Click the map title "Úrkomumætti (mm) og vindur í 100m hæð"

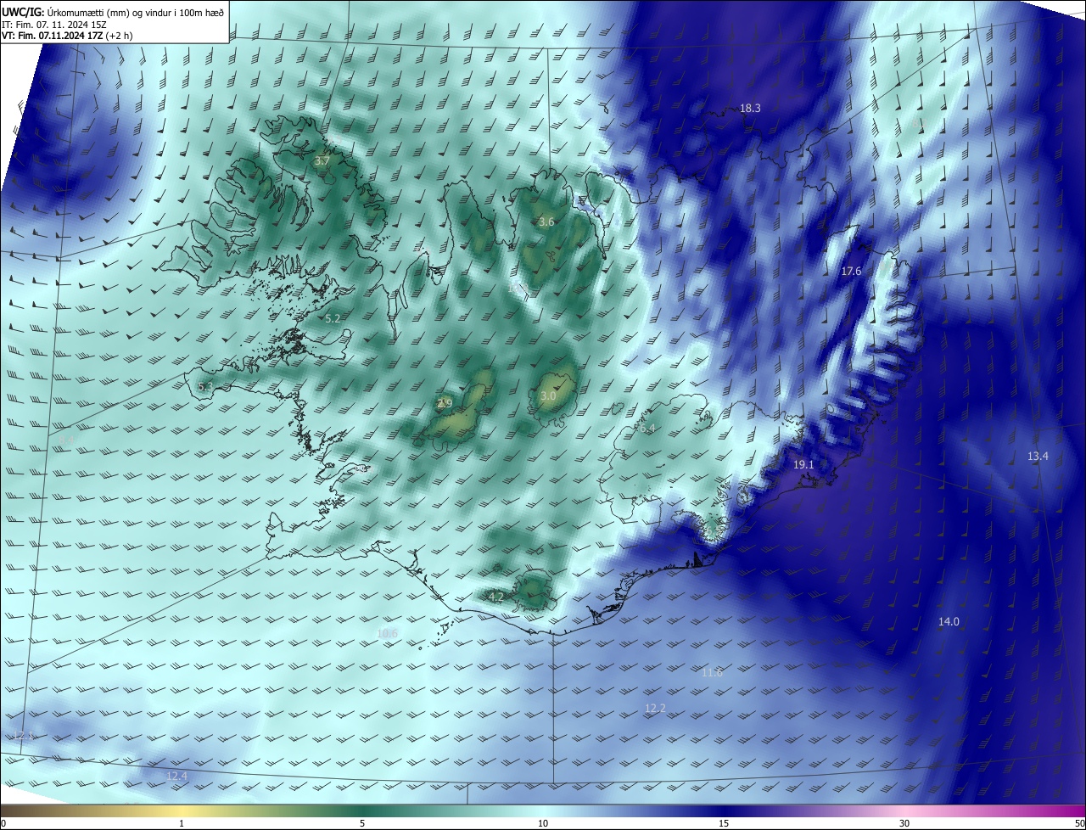point(135,12)
